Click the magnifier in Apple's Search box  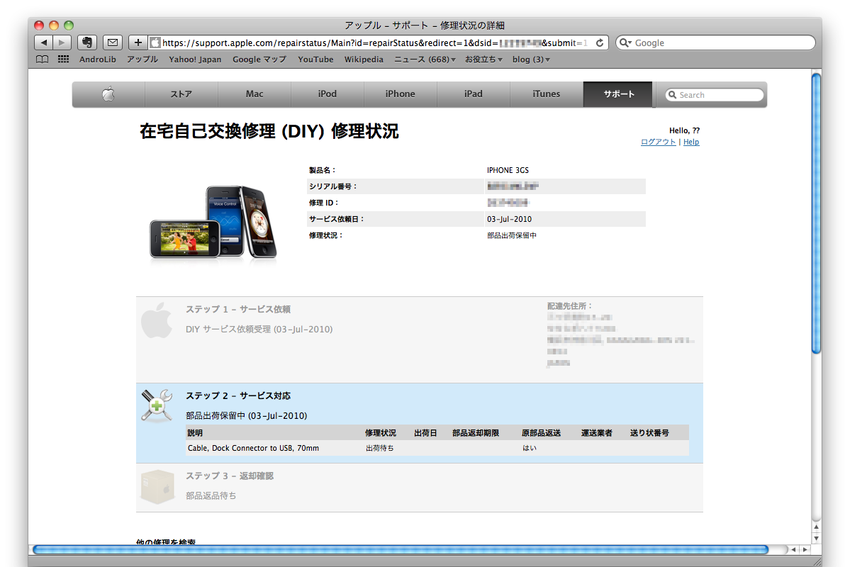tap(672, 95)
